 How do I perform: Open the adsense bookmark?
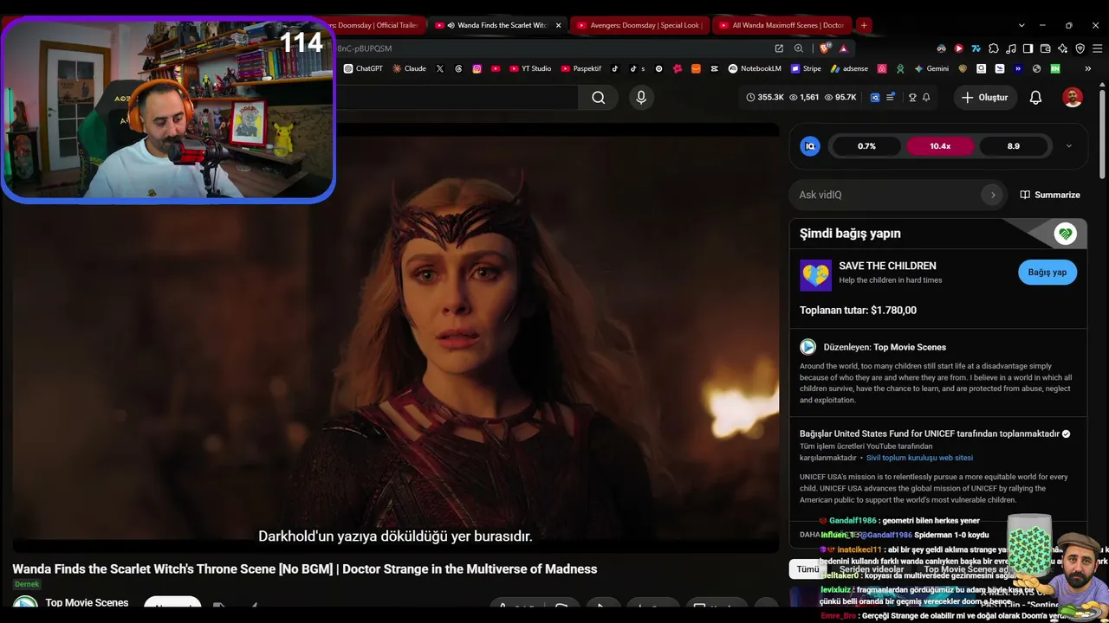849,68
